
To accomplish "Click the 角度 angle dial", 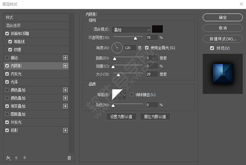I will pyautogui.click(x=117, y=48).
